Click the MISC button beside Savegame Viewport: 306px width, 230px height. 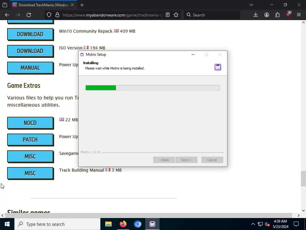(x=30, y=157)
